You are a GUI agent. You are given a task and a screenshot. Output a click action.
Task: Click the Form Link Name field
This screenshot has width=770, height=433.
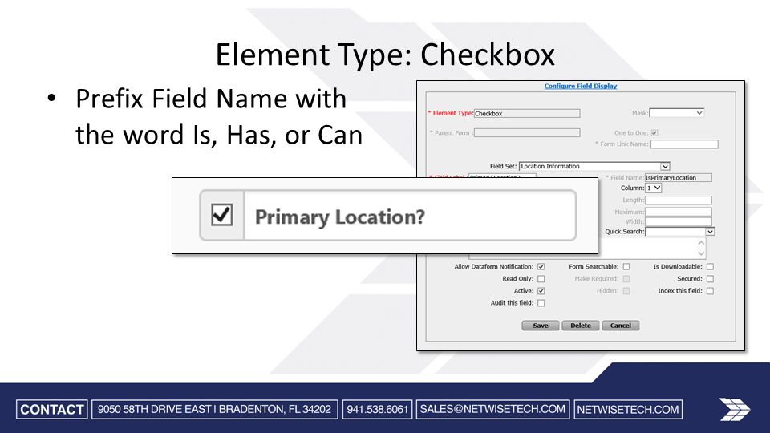coord(684,144)
